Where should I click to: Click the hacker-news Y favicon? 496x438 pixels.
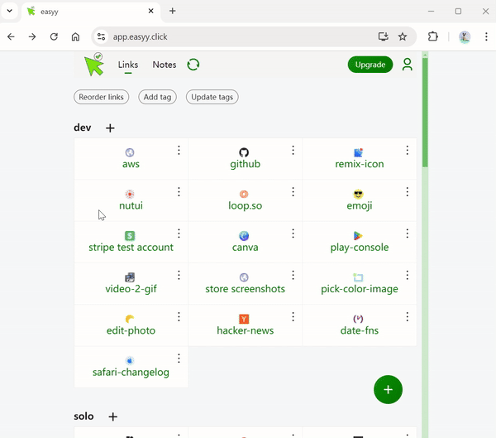click(x=244, y=319)
